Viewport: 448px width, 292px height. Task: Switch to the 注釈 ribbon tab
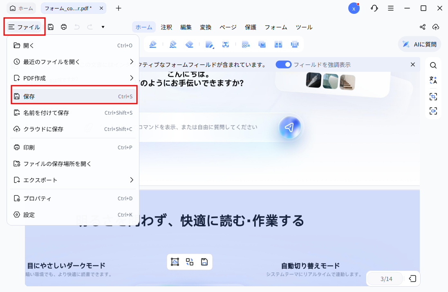pyautogui.click(x=166, y=27)
